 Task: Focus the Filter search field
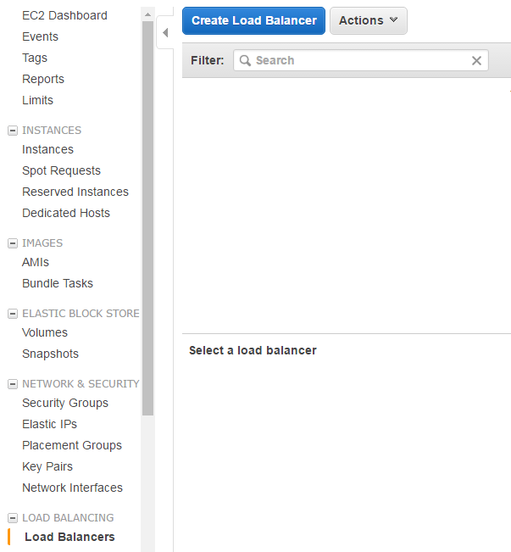coord(361,60)
